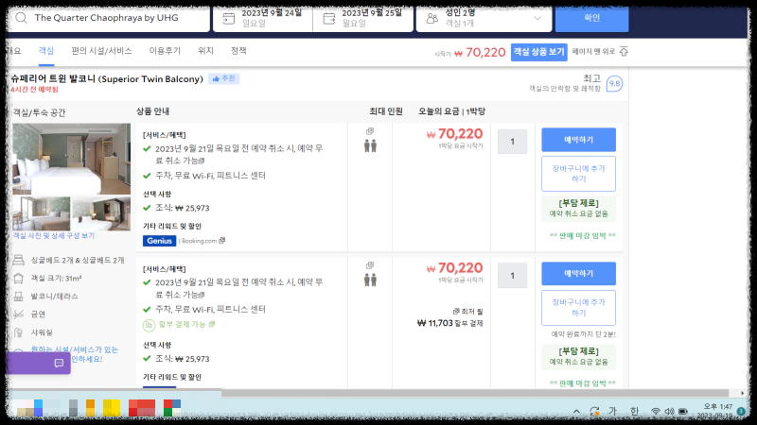
Task: Click the 페이지 맨 위로 link
Action: [x=593, y=52]
